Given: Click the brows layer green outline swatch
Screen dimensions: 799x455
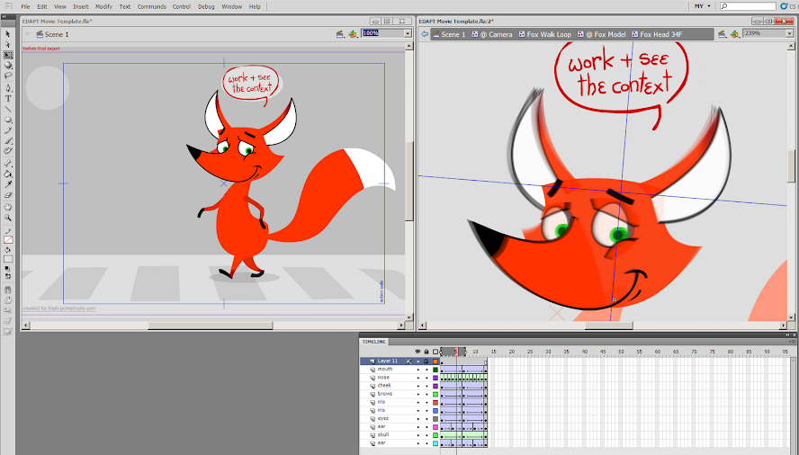Looking at the screenshot, I should point(435,395).
